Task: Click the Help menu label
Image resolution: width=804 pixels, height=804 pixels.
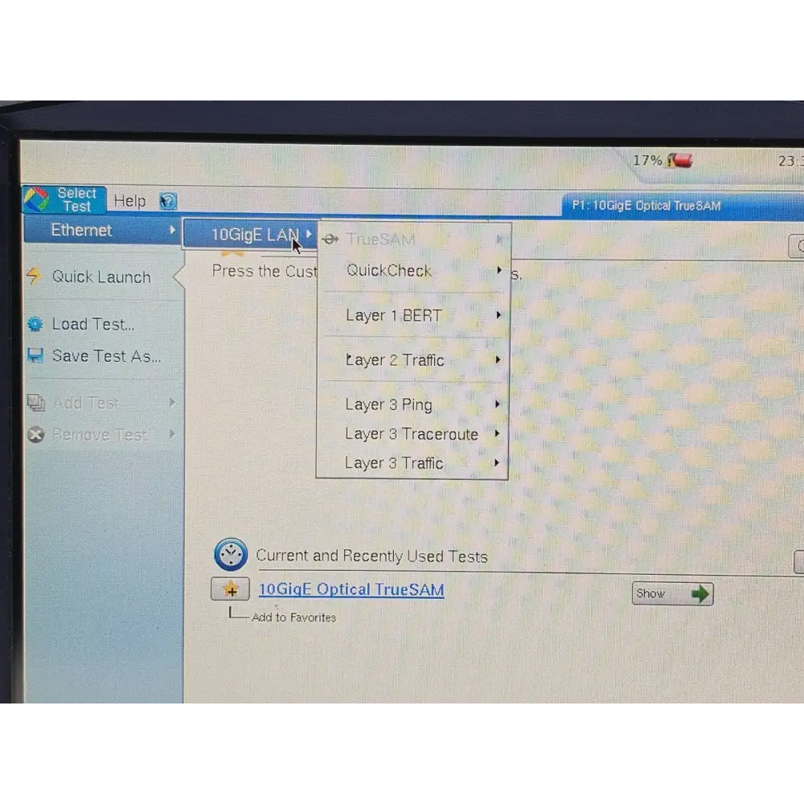Action: pyautogui.click(x=129, y=201)
